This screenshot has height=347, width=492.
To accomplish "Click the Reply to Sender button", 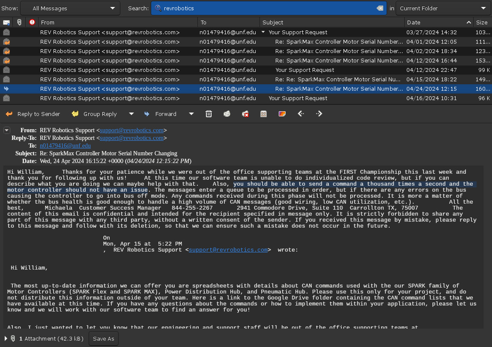I will (33, 114).
